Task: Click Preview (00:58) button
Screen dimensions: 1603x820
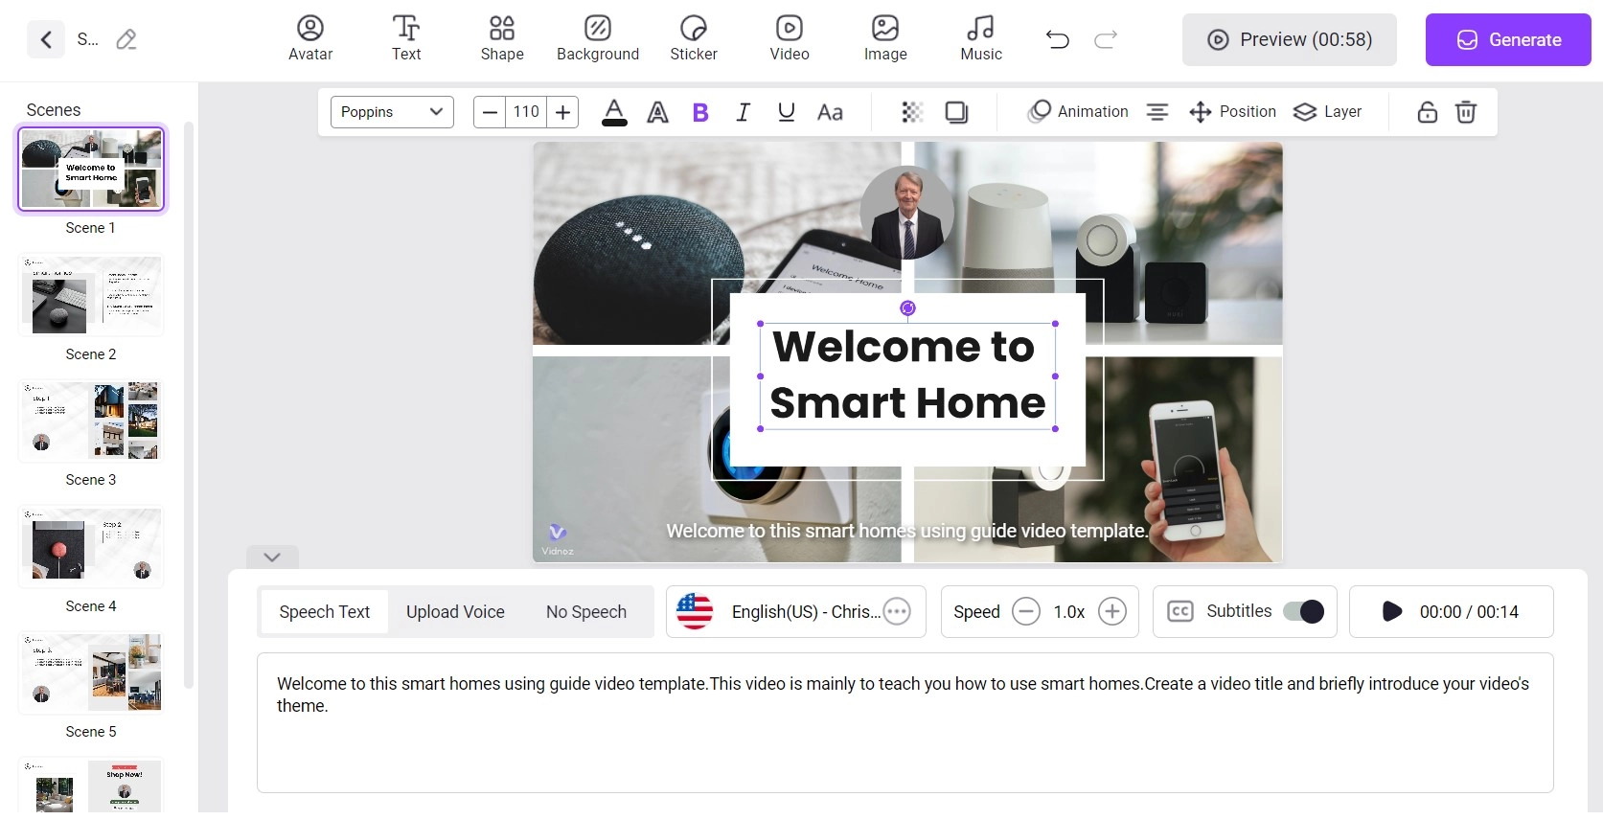Action: (1289, 39)
